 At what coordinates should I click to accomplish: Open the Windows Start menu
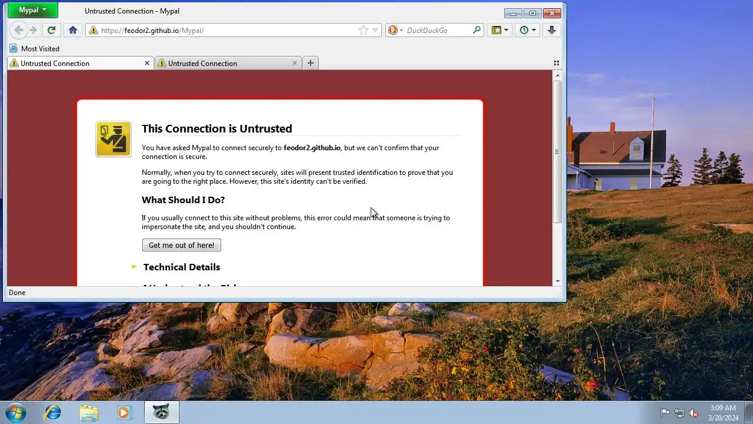click(15, 412)
